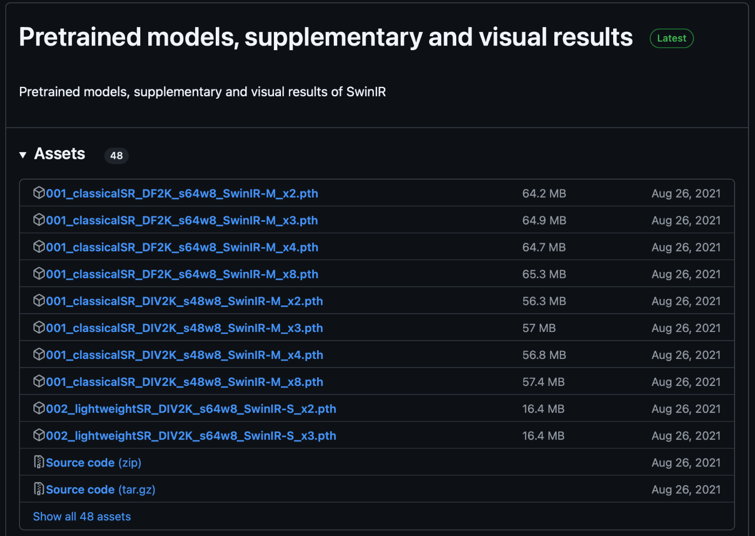Download 001_classicalSR_DIV2K_s48w8_SwinIR-M_x3.pth

pyautogui.click(x=184, y=328)
